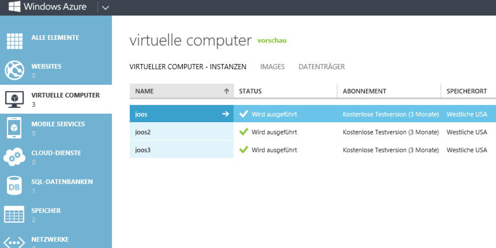Click the Netzwerke icon in sidebar

14,243
